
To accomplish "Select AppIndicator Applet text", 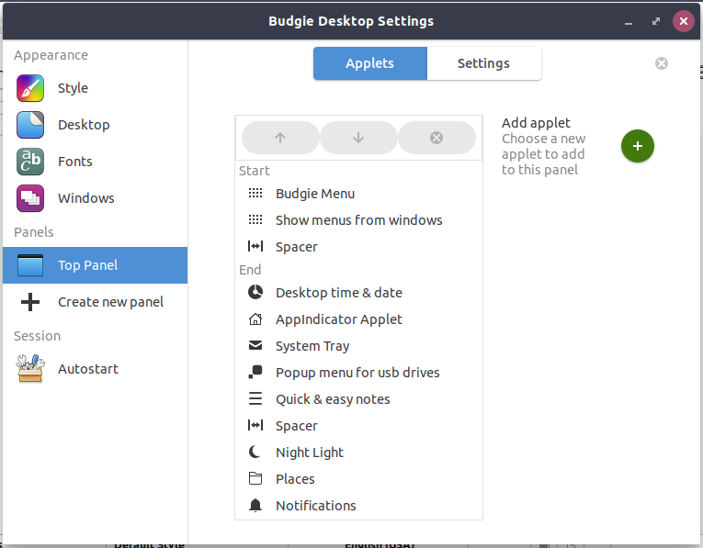I will coord(339,319).
